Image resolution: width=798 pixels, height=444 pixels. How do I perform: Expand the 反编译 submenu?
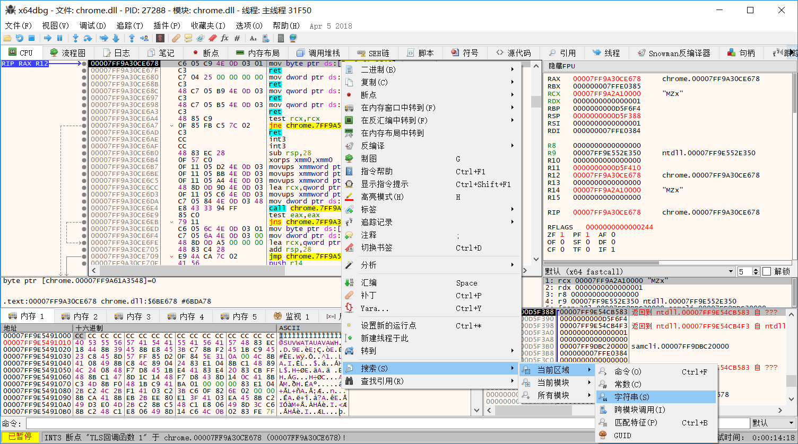(430, 146)
